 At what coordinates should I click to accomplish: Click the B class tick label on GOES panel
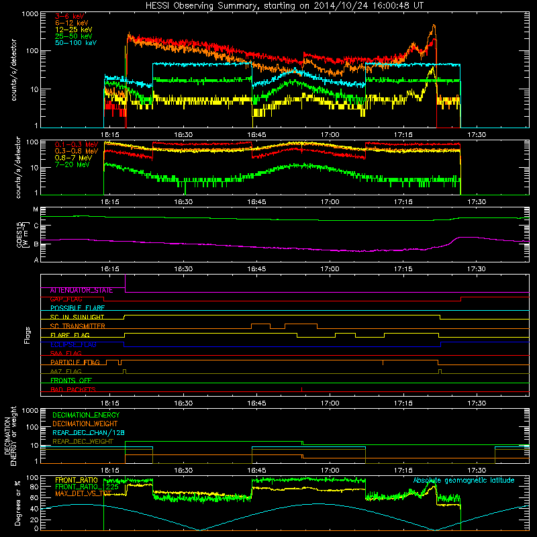click(36, 244)
